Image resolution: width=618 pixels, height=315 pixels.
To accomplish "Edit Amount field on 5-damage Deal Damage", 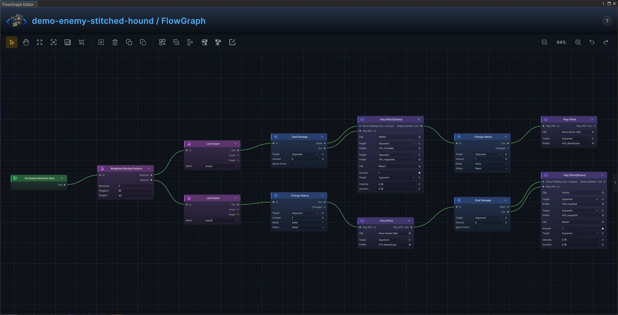I will tap(305, 159).
